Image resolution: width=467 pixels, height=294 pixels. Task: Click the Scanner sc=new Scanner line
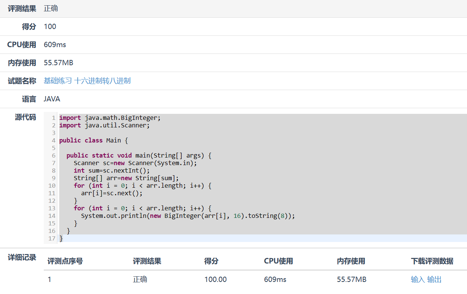(135, 163)
